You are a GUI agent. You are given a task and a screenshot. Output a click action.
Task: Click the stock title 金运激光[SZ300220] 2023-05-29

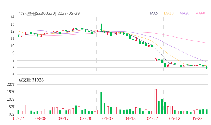click(x=49, y=14)
